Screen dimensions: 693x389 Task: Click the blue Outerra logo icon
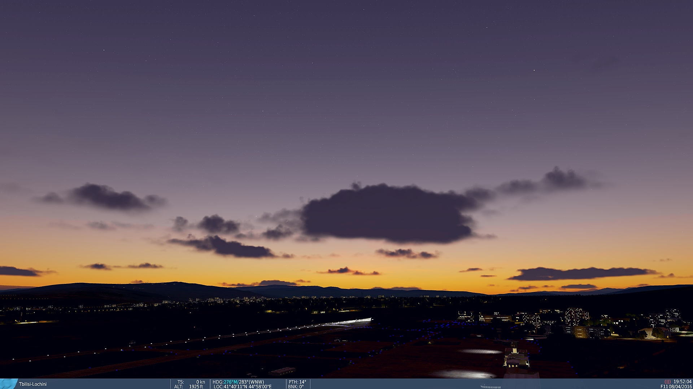tap(9, 384)
